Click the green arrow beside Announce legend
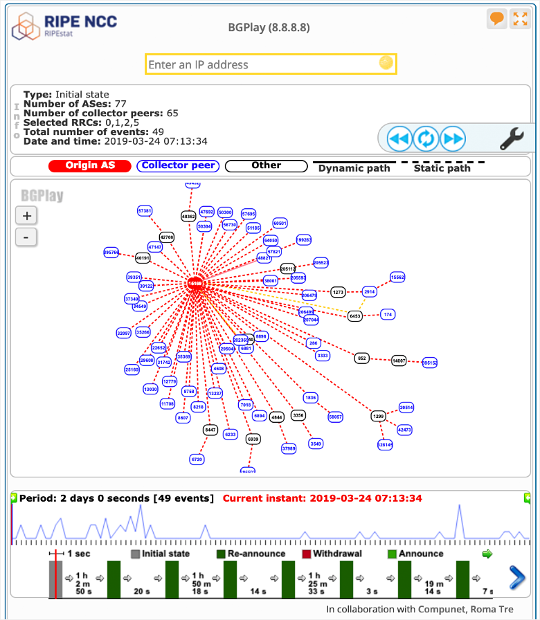Image resolution: width=540 pixels, height=620 pixels. [487, 554]
